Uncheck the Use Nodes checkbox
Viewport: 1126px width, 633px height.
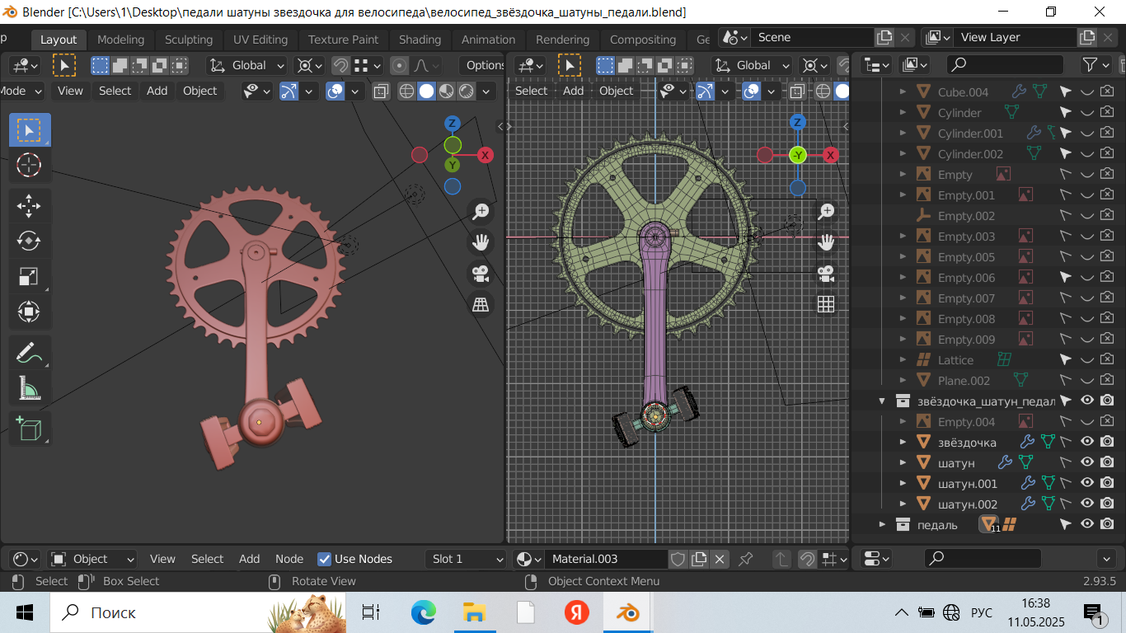point(325,559)
